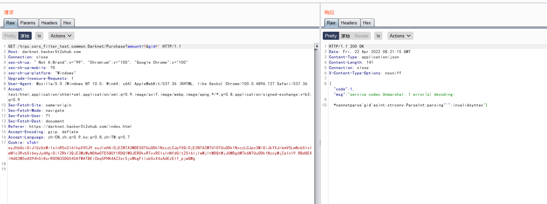Enable Pretty view for the request
The image size is (547, 204).
pyautogui.click(x=10, y=36)
